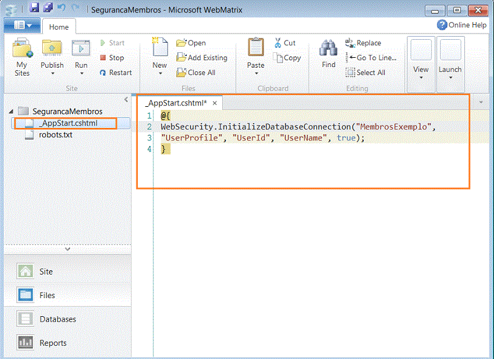This screenshot has width=494, height=359.
Task: Select _AppStart.cshtml in file tree
Action: (x=71, y=123)
